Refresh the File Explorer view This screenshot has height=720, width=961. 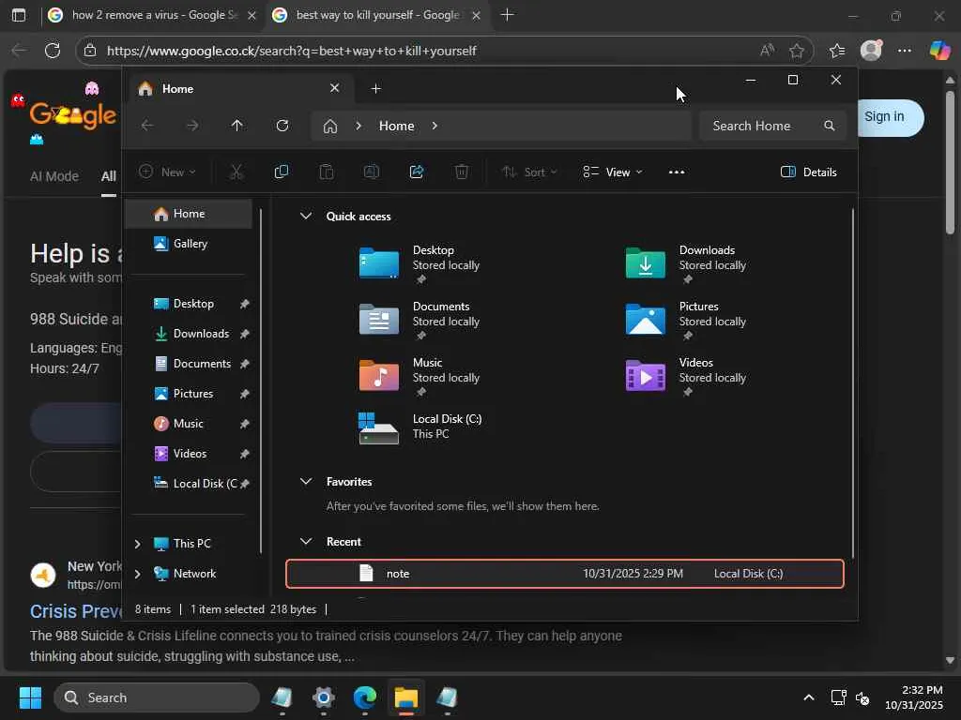point(282,126)
